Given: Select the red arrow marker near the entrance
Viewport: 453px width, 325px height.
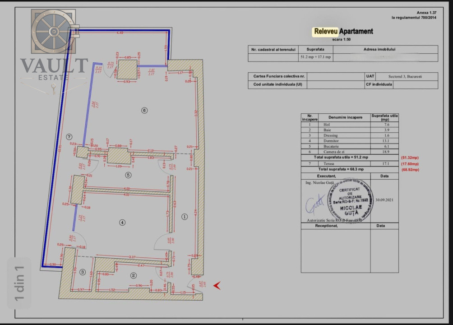Looking at the screenshot, I should tap(216, 285).
